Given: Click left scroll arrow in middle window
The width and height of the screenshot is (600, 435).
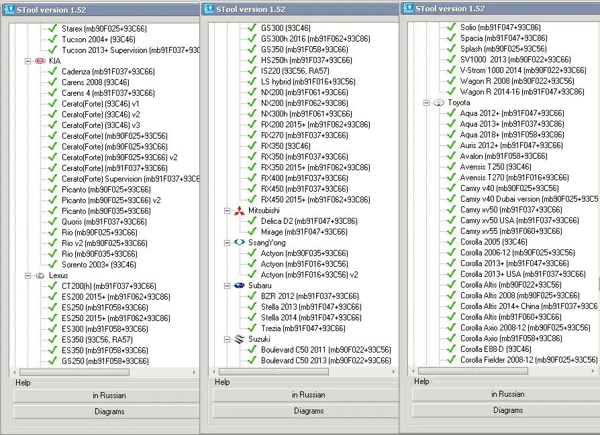Looking at the screenshot, I should [x=213, y=371].
